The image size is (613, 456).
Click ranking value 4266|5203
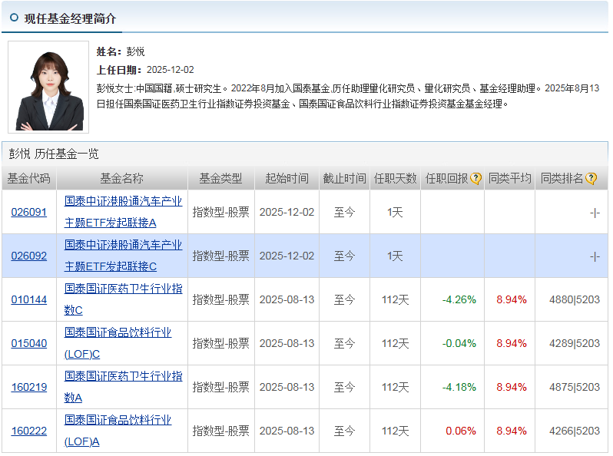point(575,431)
